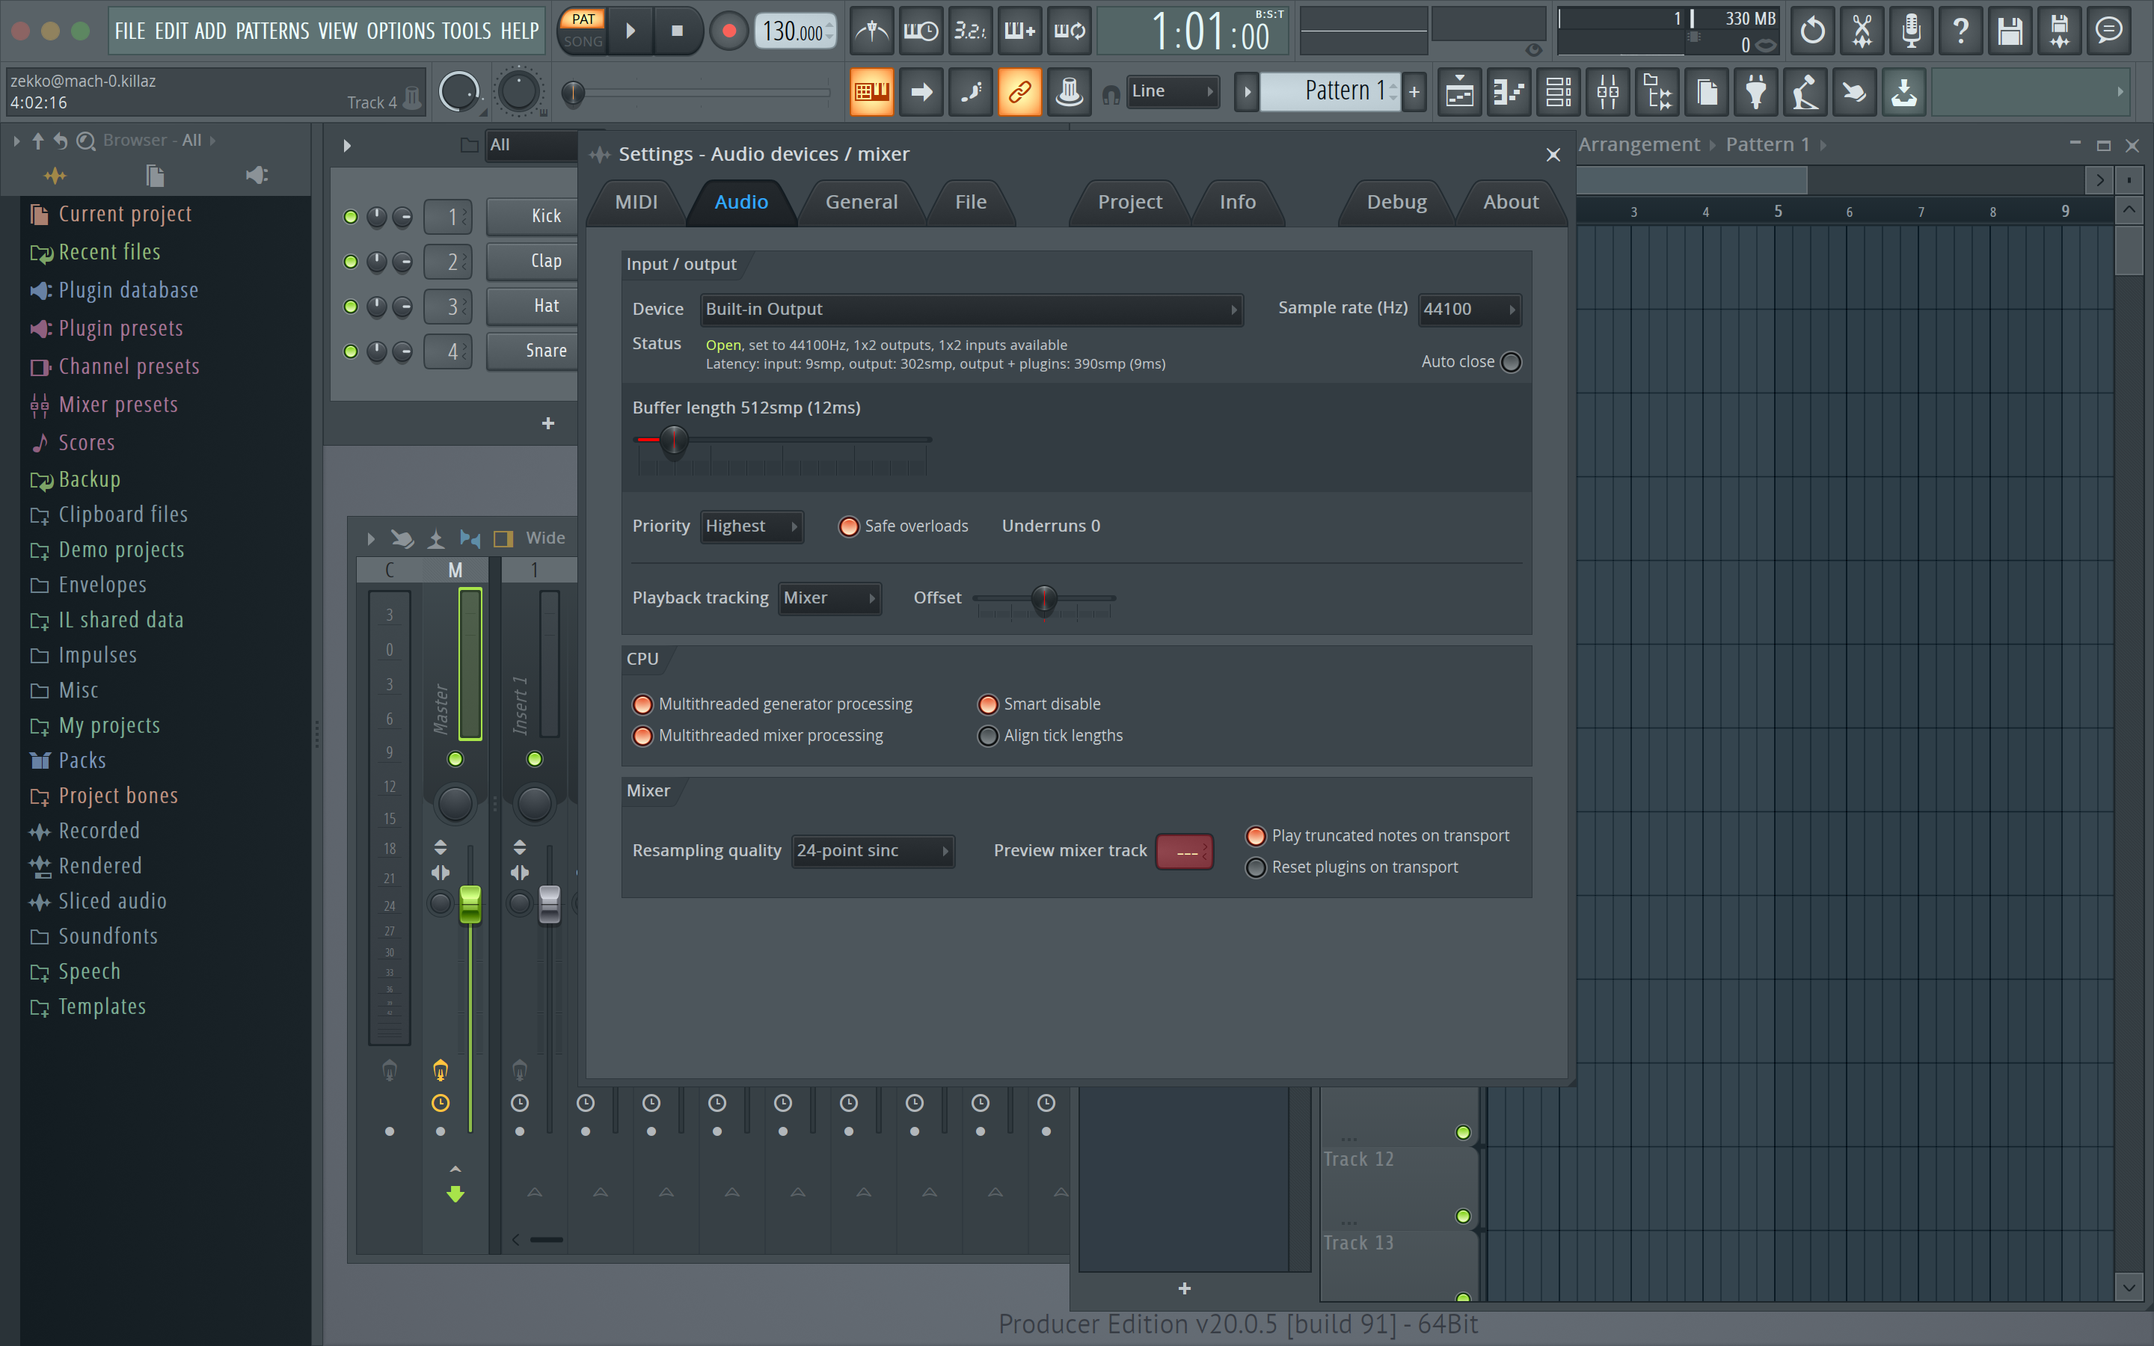Toggle Safe overloads option
Image resolution: width=2154 pixels, height=1346 pixels.
click(x=848, y=527)
